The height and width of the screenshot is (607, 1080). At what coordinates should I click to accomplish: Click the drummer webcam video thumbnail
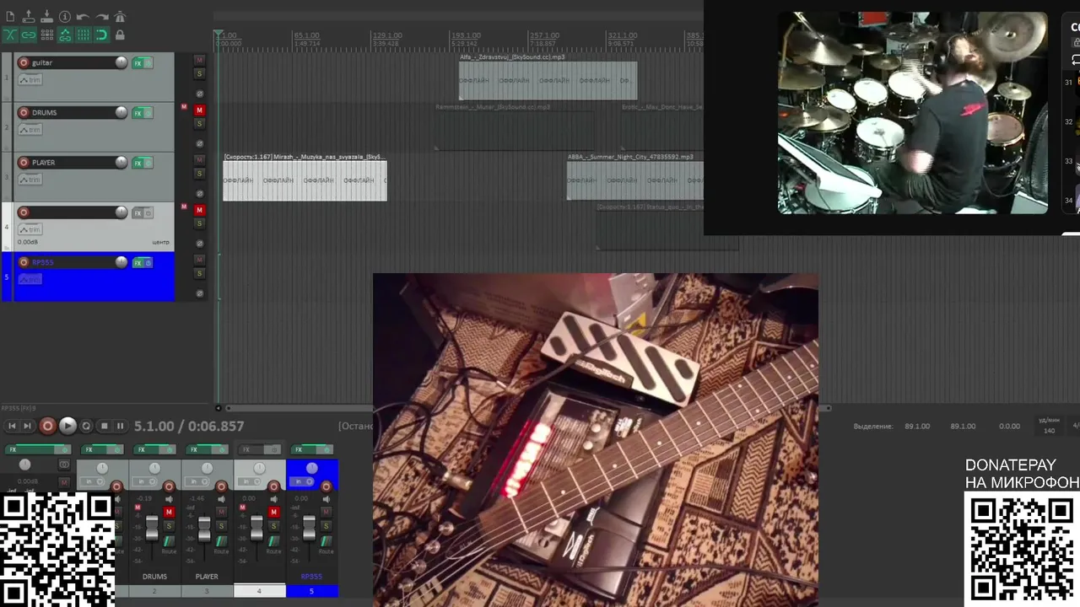point(912,112)
